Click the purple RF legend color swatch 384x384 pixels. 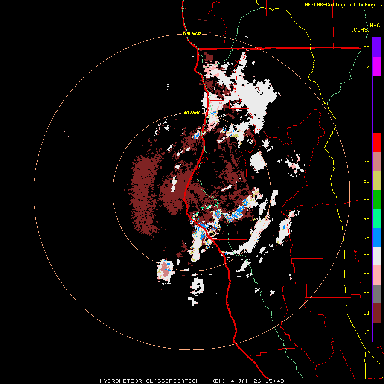377,47
